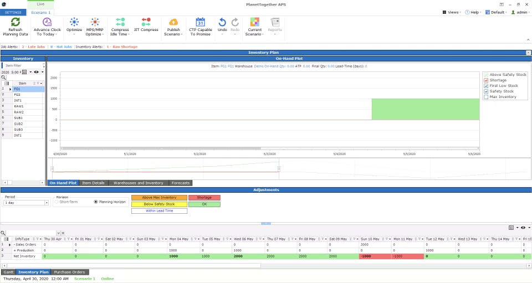Click the Above Max Inventory orange swatch
Screen dimensions: 532x283
(159, 197)
